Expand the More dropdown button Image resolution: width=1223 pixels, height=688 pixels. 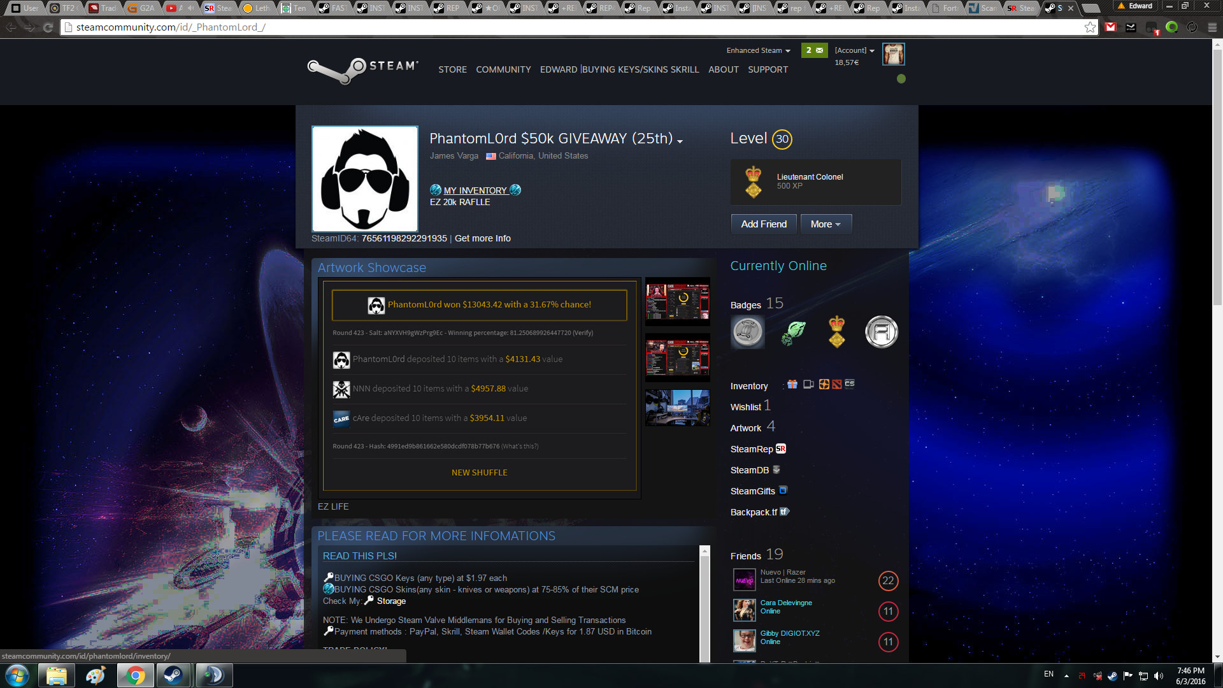pyautogui.click(x=826, y=224)
